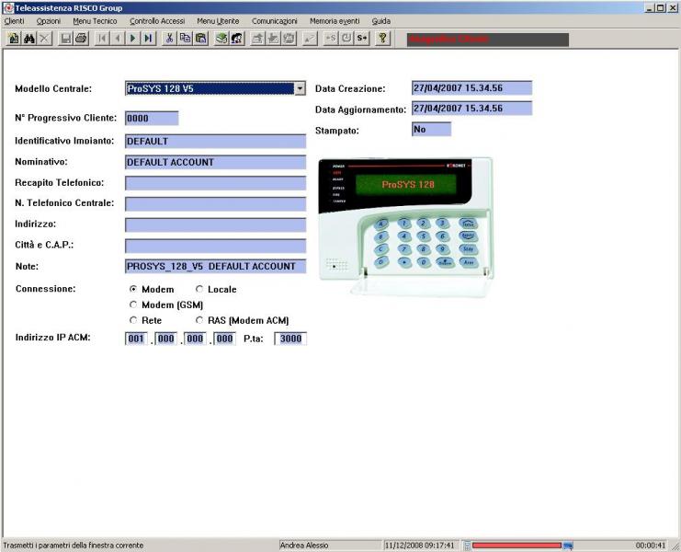This screenshot has width=681, height=552.
Task: Click the greyed-out wand toolbar icon
Action: (x=310, y=39)
